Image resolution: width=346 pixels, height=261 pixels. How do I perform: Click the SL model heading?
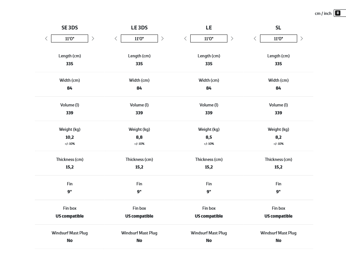[x=278, y=28]
